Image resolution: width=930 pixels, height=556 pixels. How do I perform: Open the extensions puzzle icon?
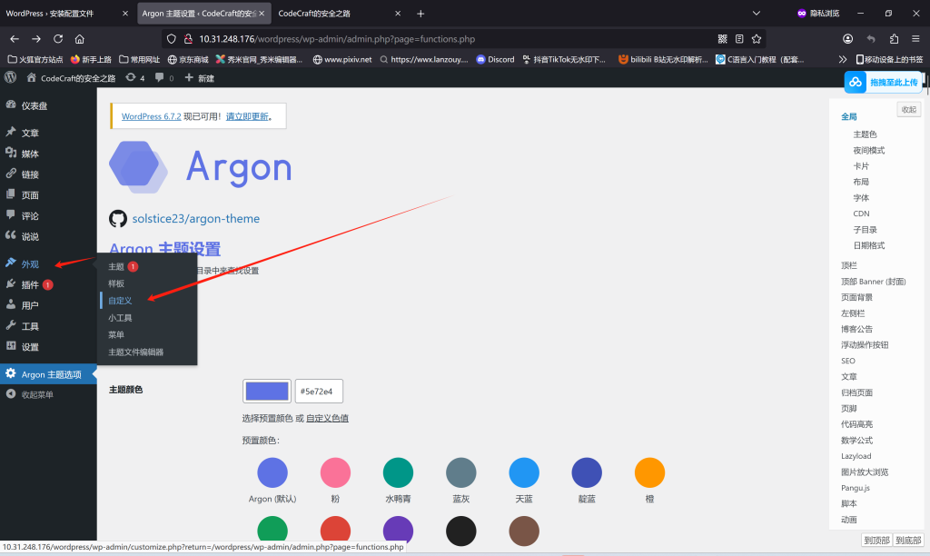pos(894,38)
